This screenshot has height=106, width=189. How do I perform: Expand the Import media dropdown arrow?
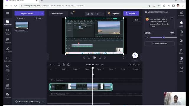(42, 14)
